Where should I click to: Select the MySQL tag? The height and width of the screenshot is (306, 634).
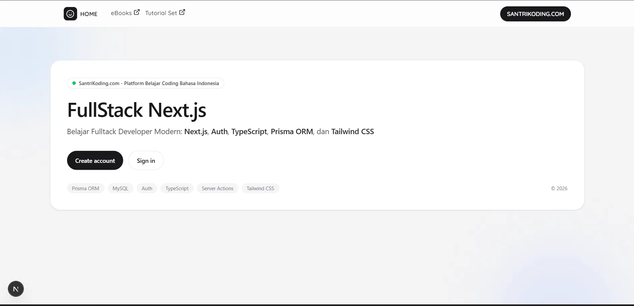coord(120,189)
